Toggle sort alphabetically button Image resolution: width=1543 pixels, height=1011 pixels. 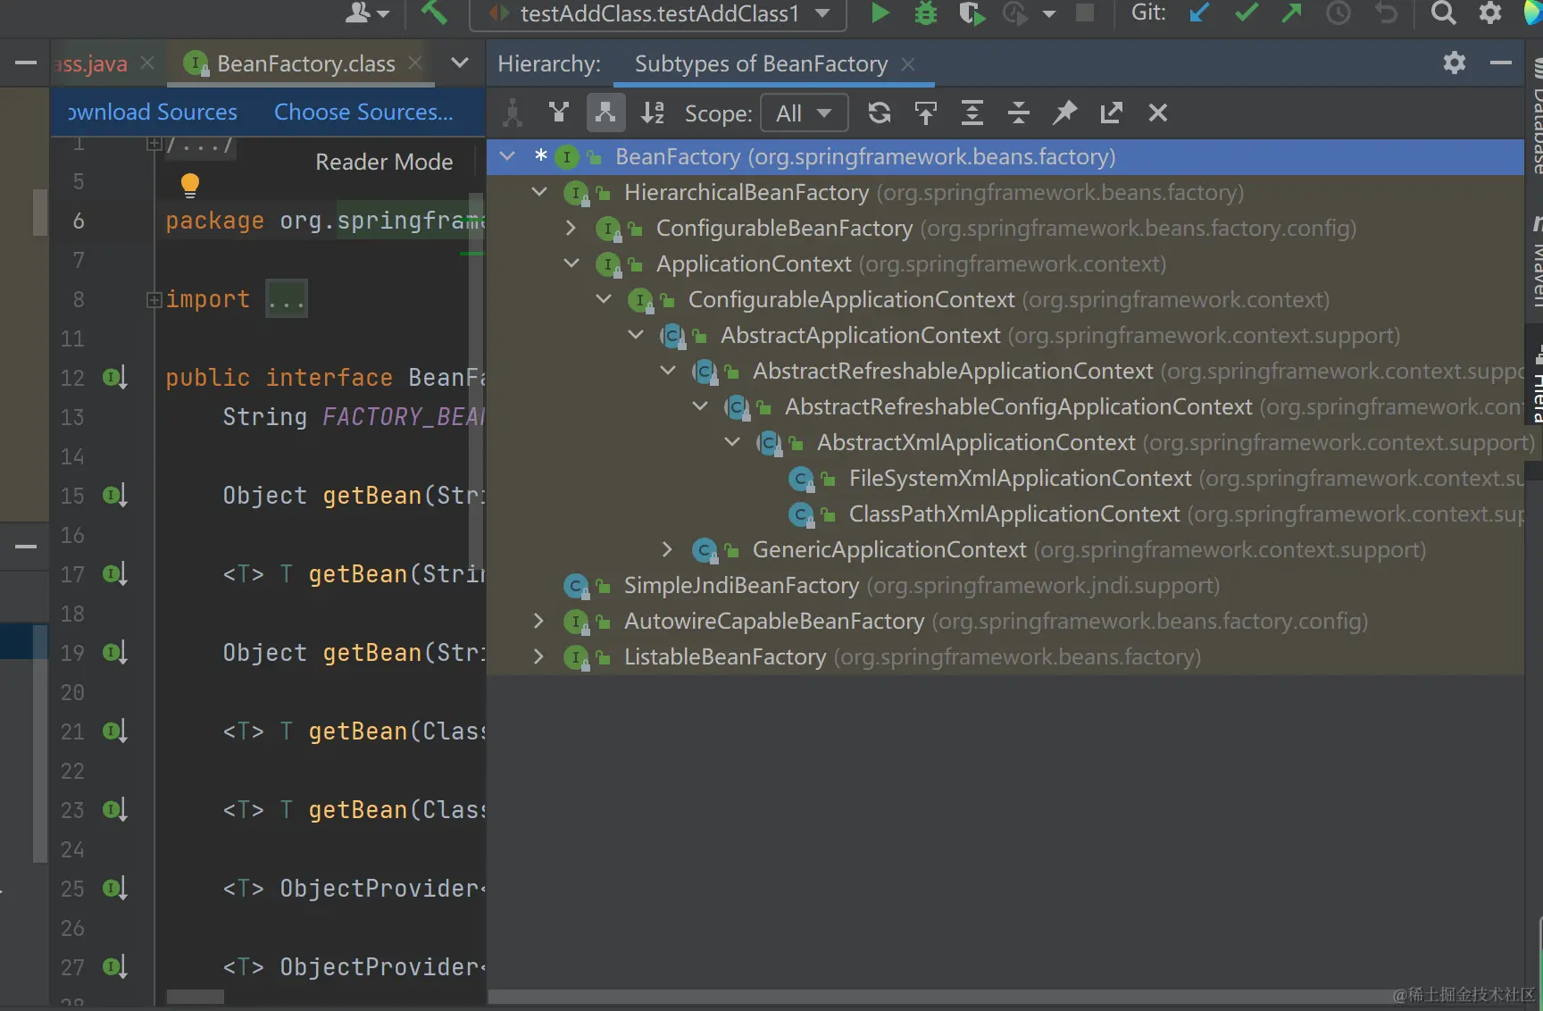(653, 113)
